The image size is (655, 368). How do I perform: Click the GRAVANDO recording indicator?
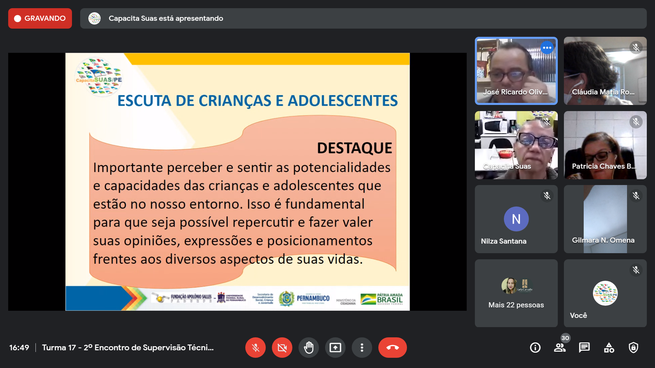click(x=40, y=18)
